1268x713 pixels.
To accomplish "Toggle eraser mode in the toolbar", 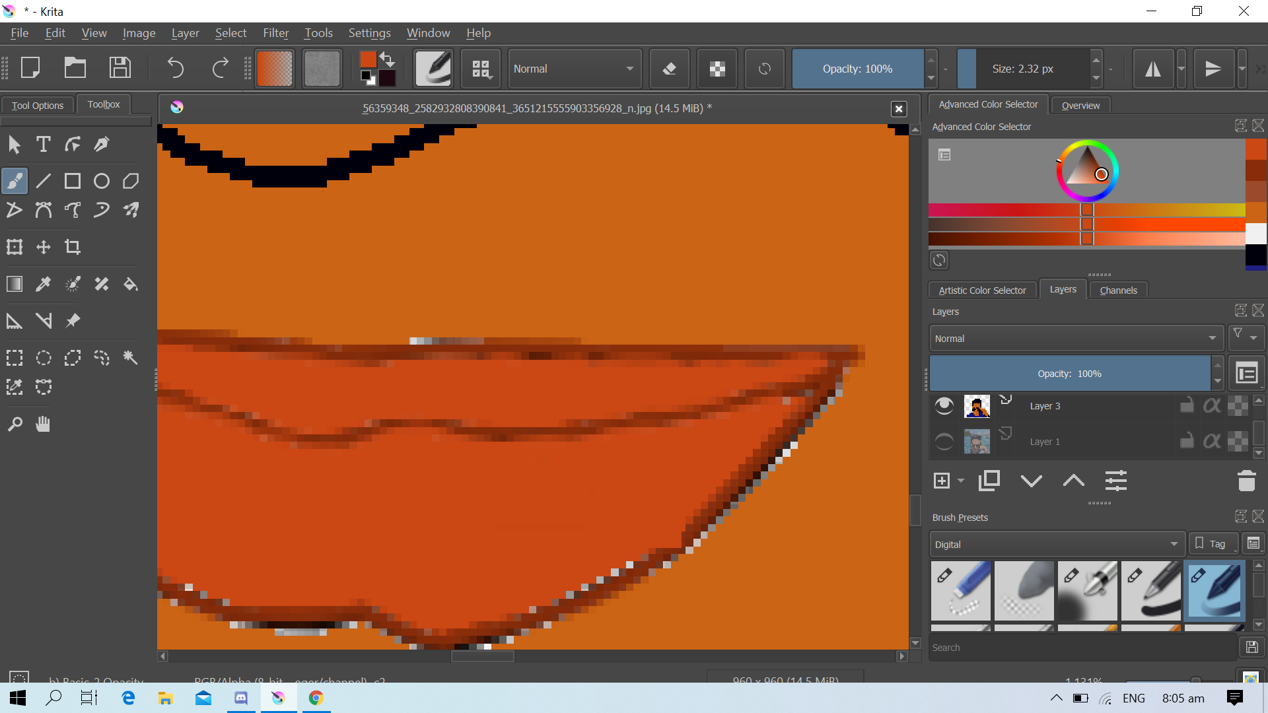I will 670,68.
